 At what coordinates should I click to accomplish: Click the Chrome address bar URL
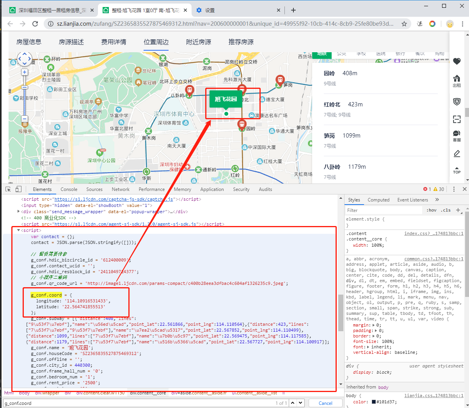tap(225, 24)
